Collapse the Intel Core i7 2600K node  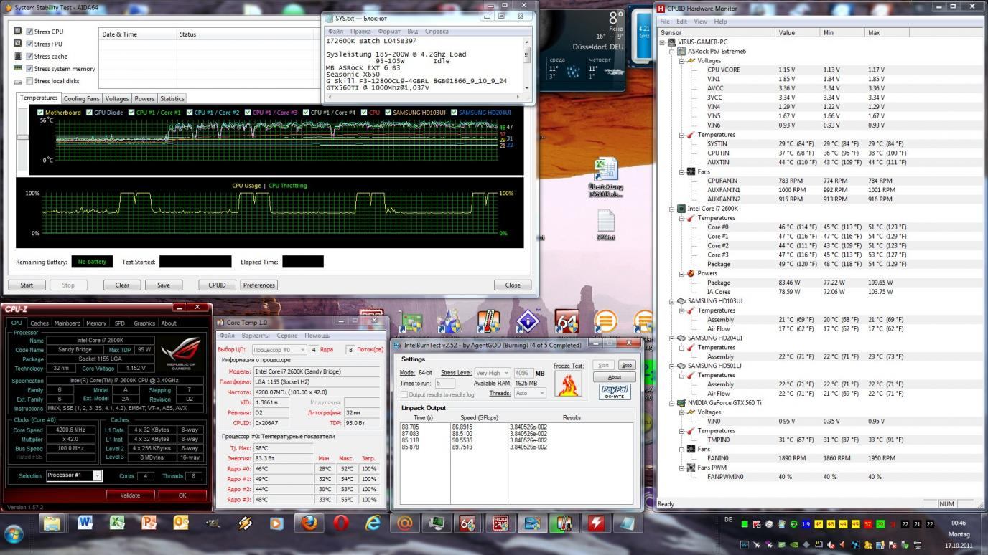(672, 209)
